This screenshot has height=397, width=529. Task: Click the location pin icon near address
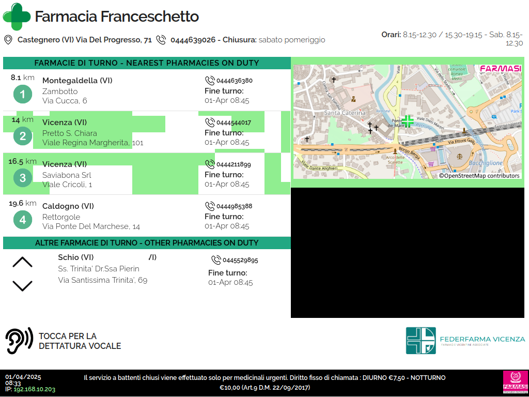(x=8, y=40)
